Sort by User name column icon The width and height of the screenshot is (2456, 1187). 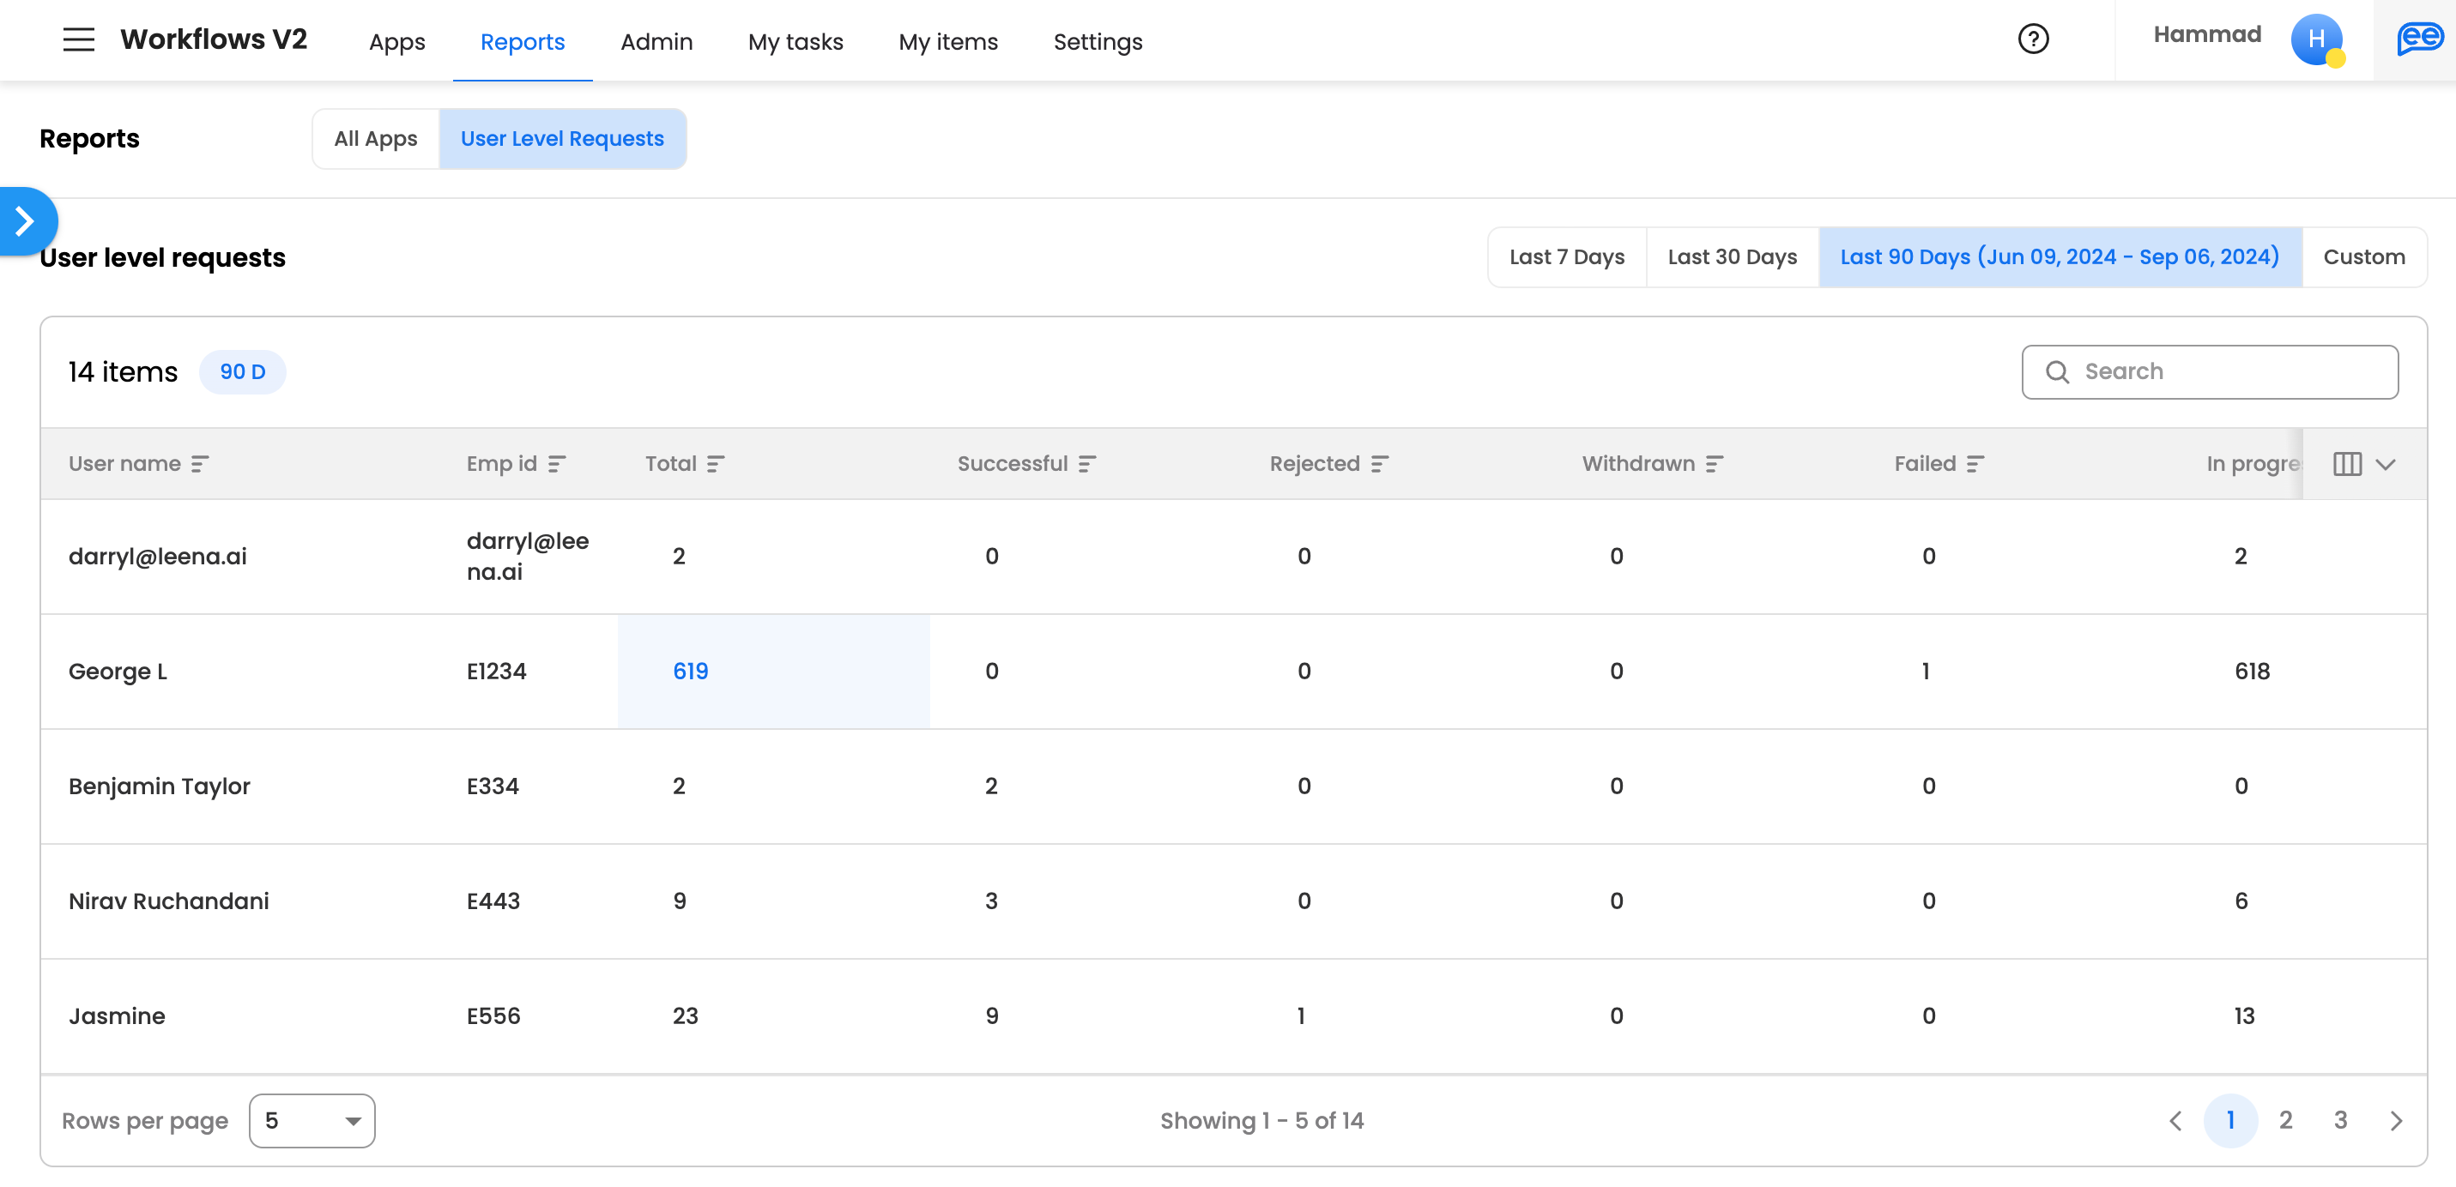pos(199,464)
